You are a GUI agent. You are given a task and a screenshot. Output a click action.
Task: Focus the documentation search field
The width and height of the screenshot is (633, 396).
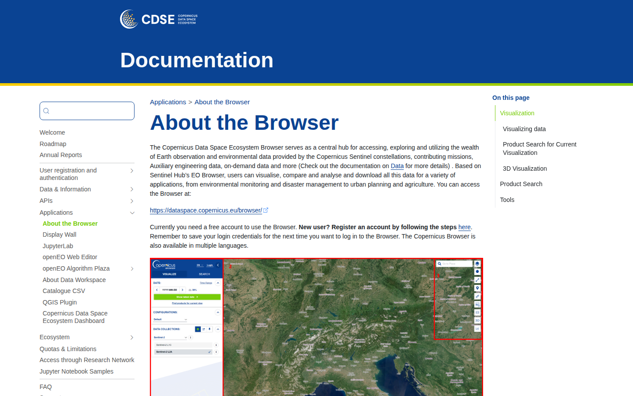pos(87,111)
